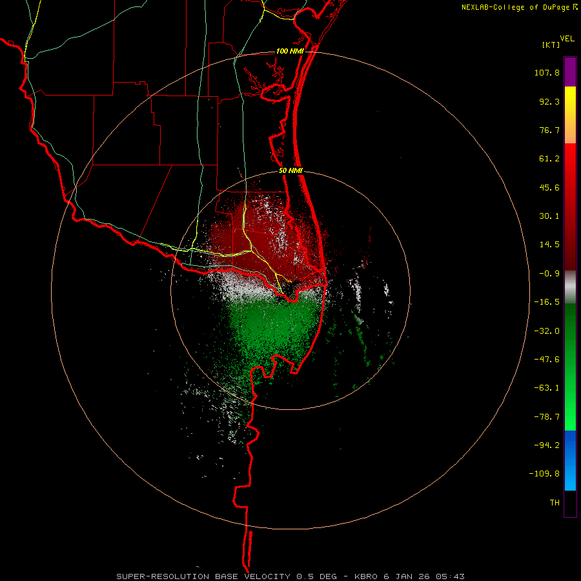Click the TH legend label

555,503
